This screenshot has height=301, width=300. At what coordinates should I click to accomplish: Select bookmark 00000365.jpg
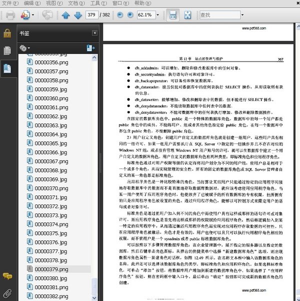pos(51,143)
